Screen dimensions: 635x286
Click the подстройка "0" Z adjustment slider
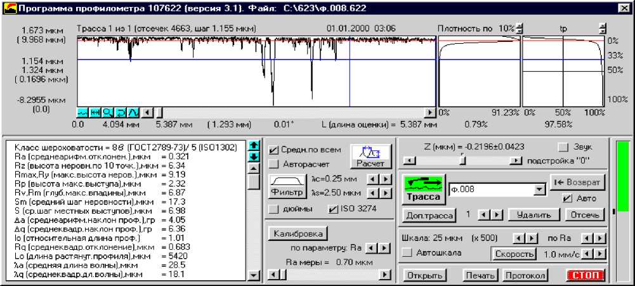point(463,160)
